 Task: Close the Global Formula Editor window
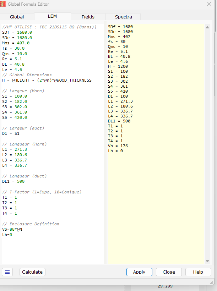[209, 4]
